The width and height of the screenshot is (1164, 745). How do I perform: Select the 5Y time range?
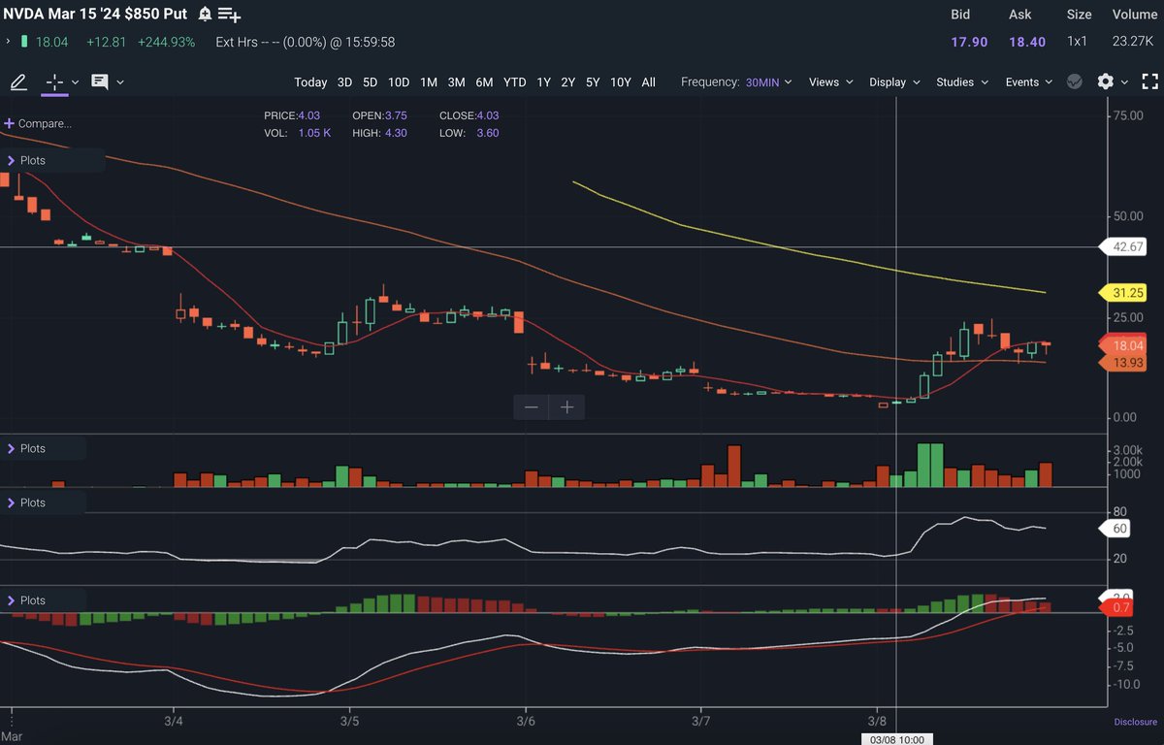593,82
